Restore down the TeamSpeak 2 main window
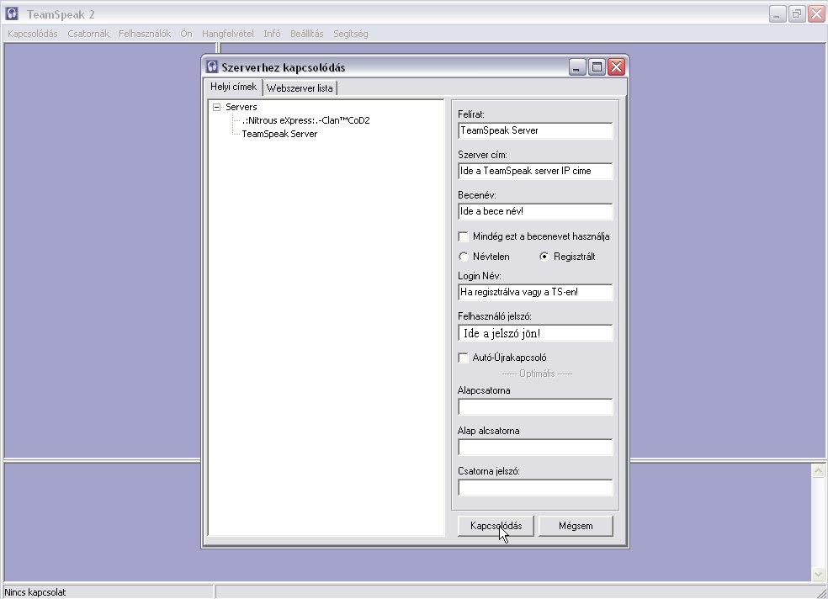Screen dimensions: 828x599 pos(796,13)
